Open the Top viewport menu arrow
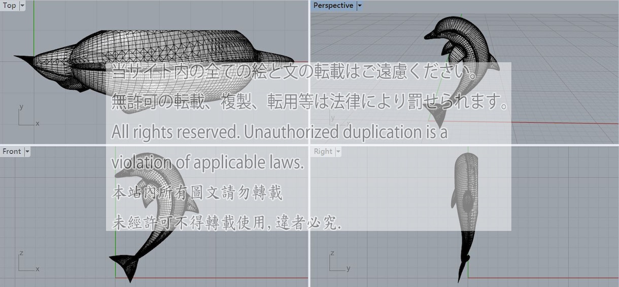Viewport: 619px width, 287px height. pyautogui.click(x=22, y=6)
